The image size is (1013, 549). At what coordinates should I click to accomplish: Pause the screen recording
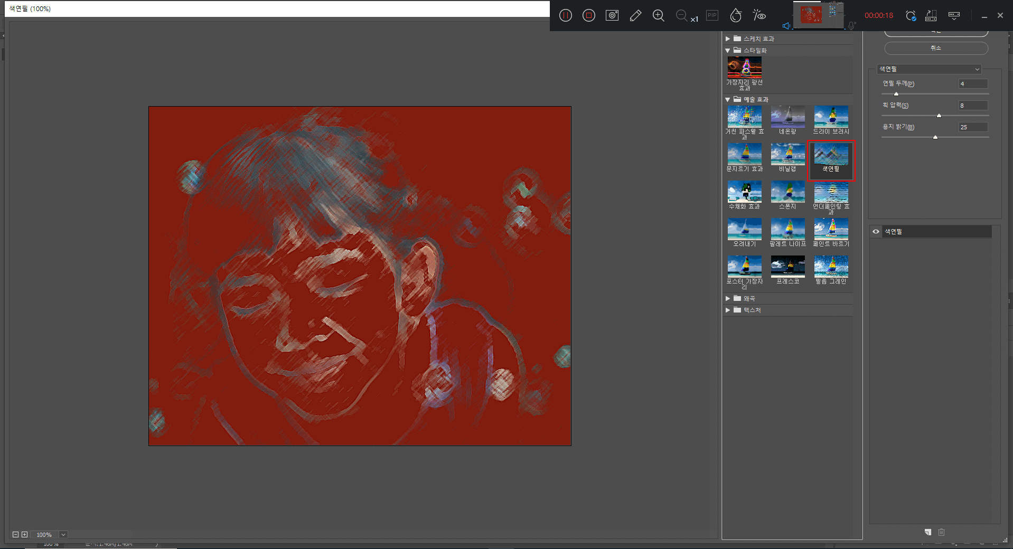(565, 15)
